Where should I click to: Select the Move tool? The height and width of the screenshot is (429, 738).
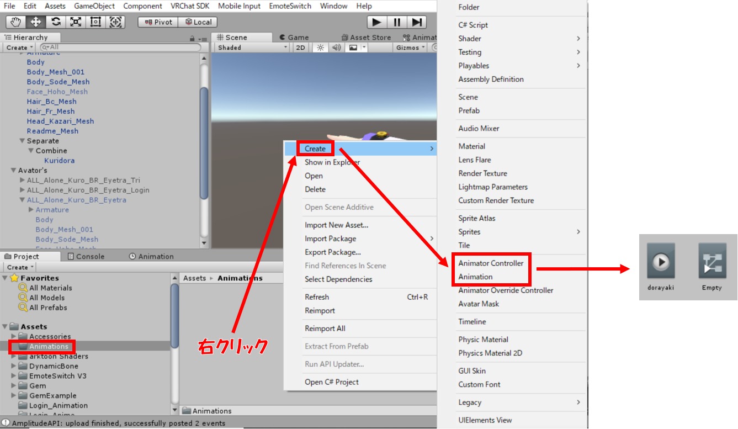pos(36,22)
